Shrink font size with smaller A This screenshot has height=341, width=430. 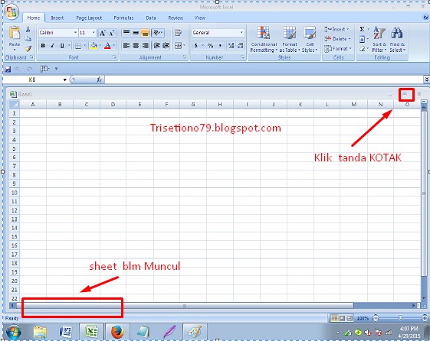tap(112, 33)
